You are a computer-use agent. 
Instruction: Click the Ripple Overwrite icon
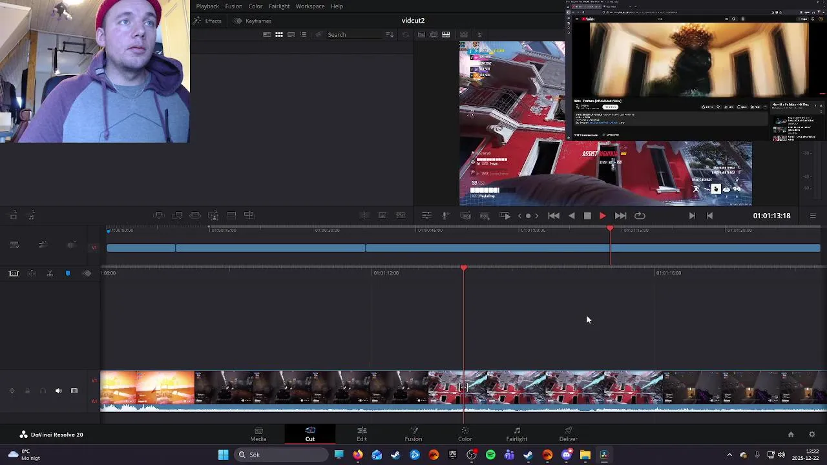click(195, 215)
